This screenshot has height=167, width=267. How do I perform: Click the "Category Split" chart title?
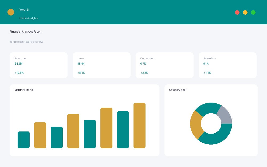tap(178, 90)
